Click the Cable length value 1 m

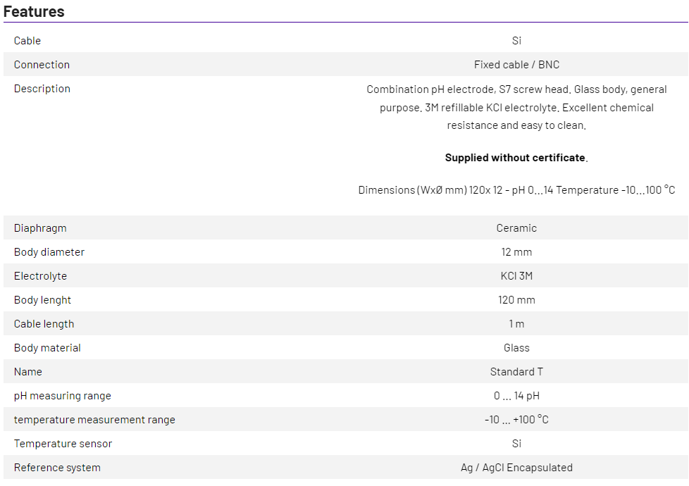pyautogui.click(x=516, y=324)
